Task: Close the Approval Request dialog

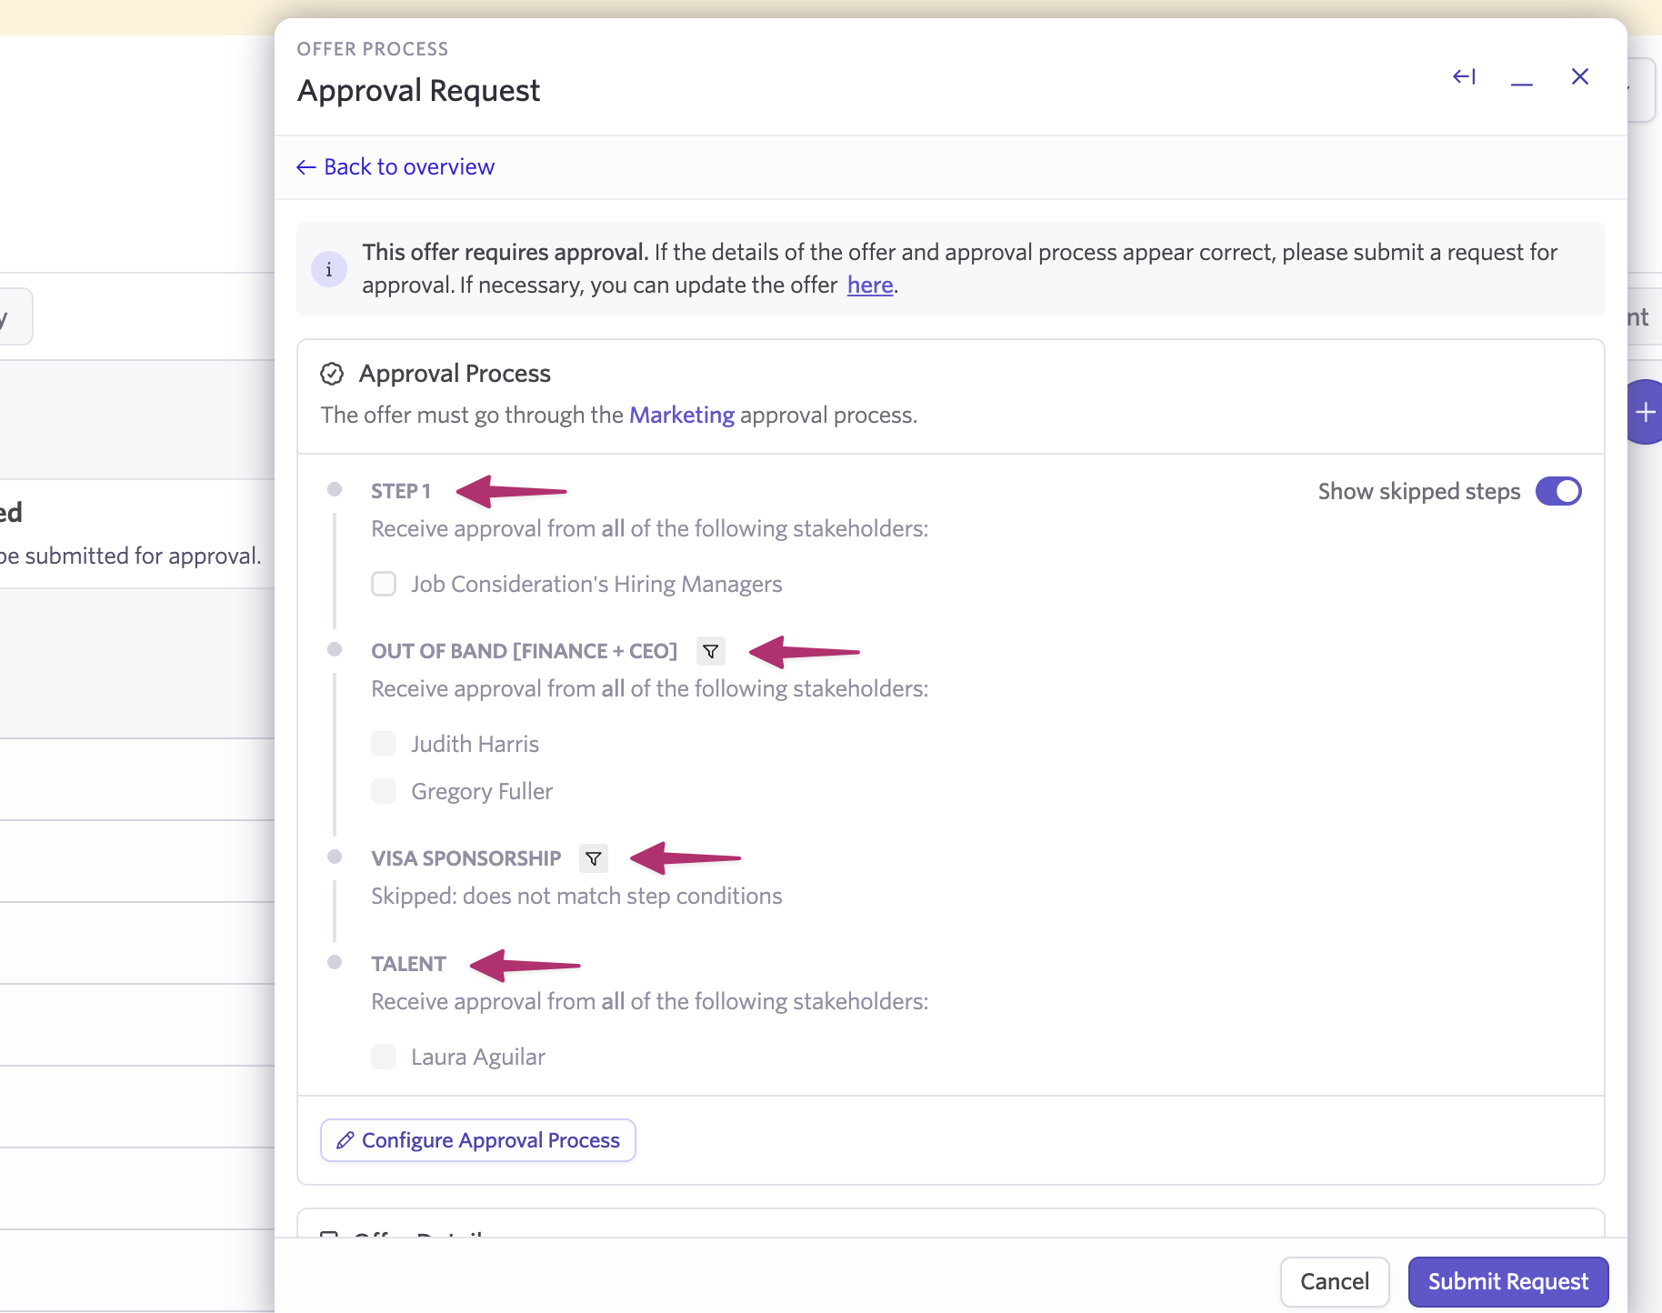Action: 1580,77
